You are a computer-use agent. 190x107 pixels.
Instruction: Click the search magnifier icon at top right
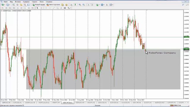coord(183,5)
